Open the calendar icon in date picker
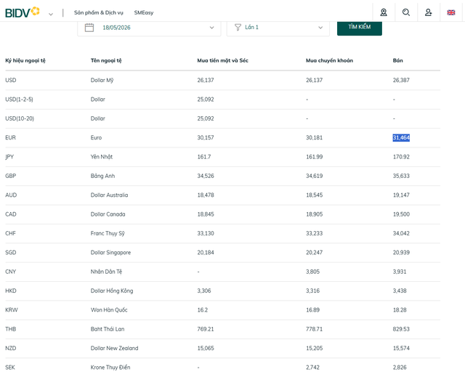 click(89, 28)
